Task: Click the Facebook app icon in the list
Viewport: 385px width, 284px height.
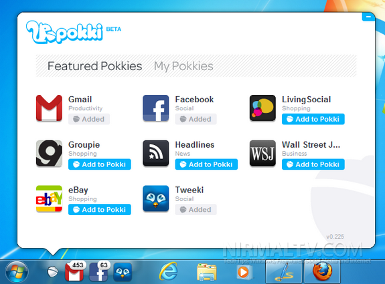Action: [x=155, y=108]
